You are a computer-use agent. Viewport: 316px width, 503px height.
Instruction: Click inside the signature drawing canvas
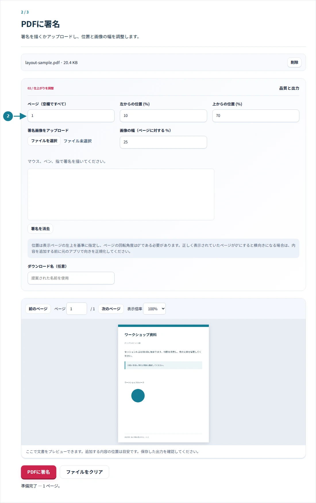point(121,194)
